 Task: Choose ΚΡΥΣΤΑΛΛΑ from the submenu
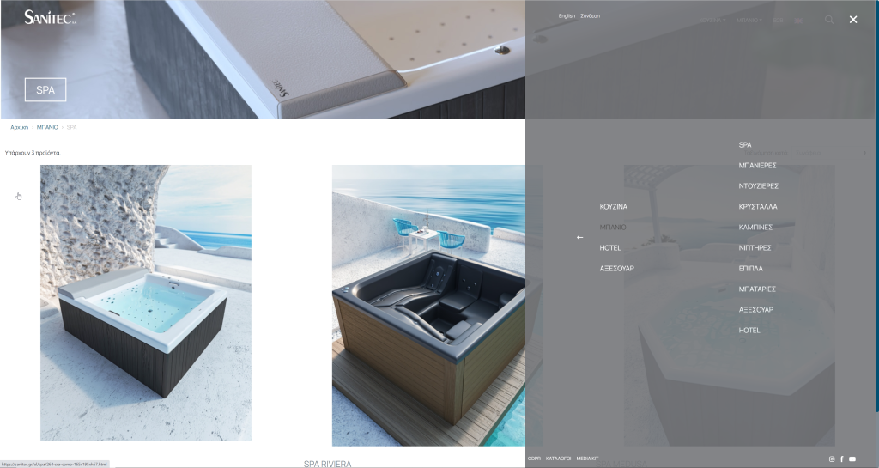[757, 207]
